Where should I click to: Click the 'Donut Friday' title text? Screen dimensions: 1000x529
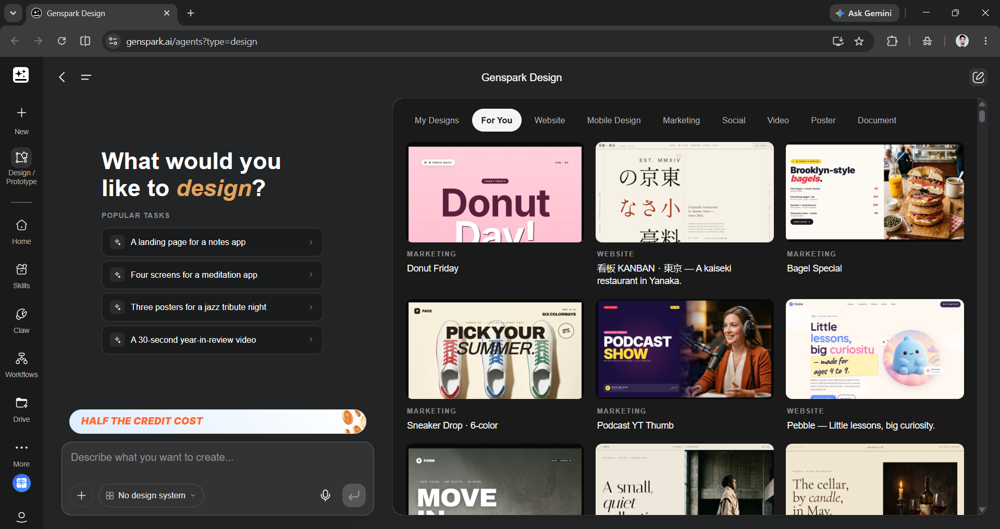coord(433,268)
